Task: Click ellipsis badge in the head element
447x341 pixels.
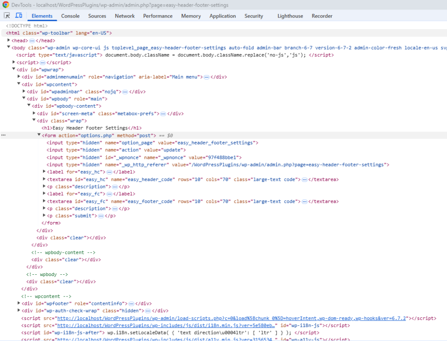Action: point(32,41)
